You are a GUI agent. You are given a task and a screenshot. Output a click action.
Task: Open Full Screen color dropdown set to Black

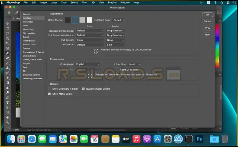(90, 40)
